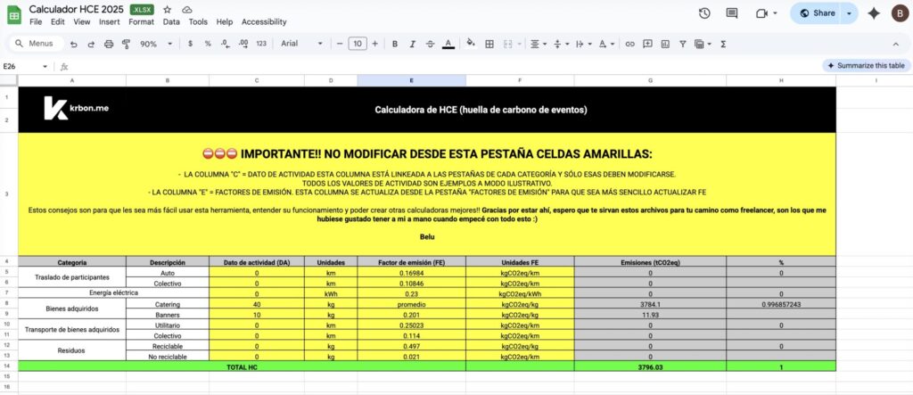913x395 pixels.
Task: Select the Catering cell
Action: click(x=167, y=304)
